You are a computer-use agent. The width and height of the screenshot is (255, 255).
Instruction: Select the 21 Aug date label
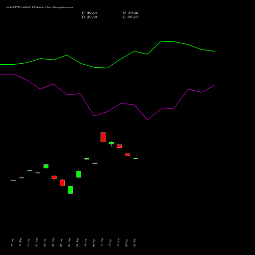[45, 243]
